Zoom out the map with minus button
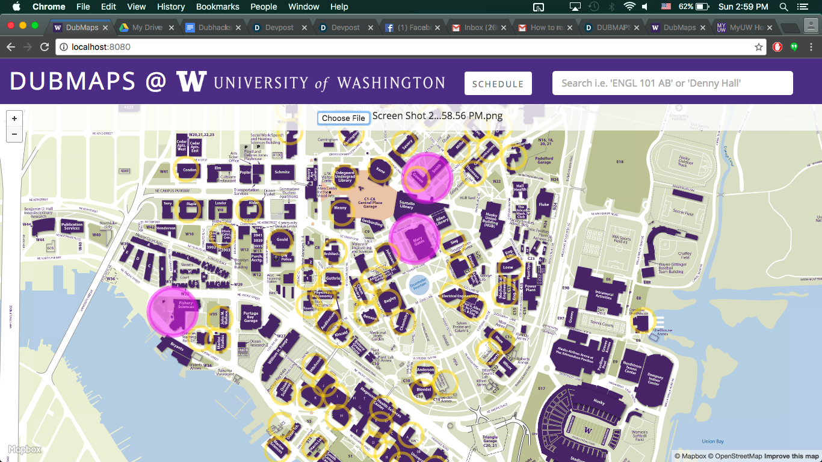This screenshot has height=462, width=822. click(x=14, y=134)
